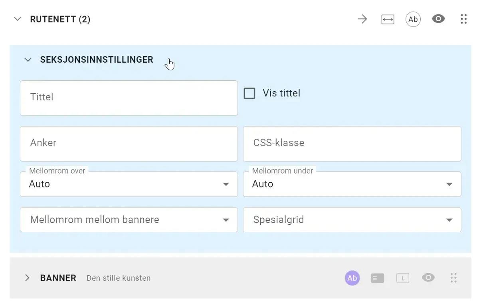Screen dimensions: 479x303
Task: Click the horizontal width icon in Rutenett header
Action: coord(388,19)
